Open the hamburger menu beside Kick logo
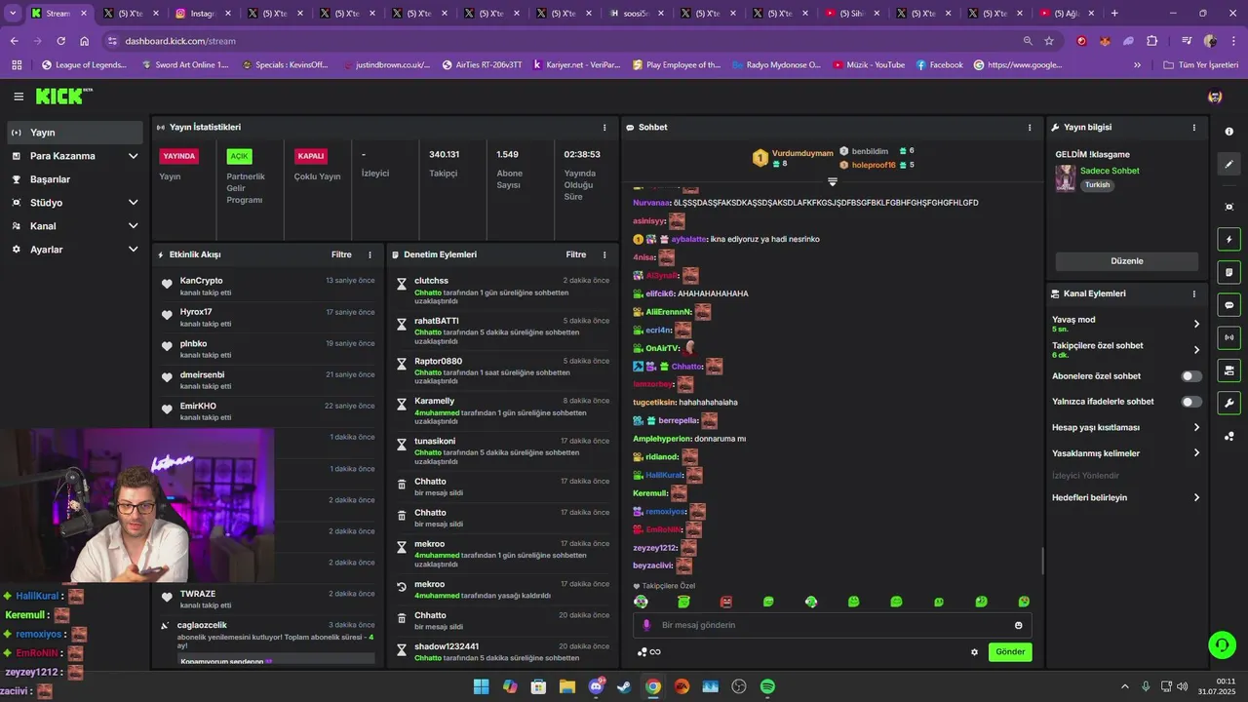1248x702 pixels. tap(19, 97)
